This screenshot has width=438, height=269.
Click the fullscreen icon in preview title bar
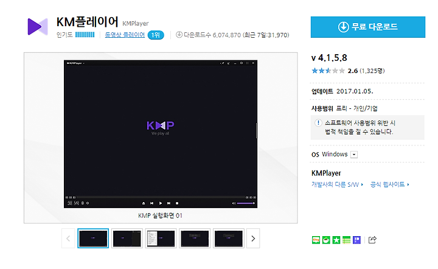[x=247, y=63]
